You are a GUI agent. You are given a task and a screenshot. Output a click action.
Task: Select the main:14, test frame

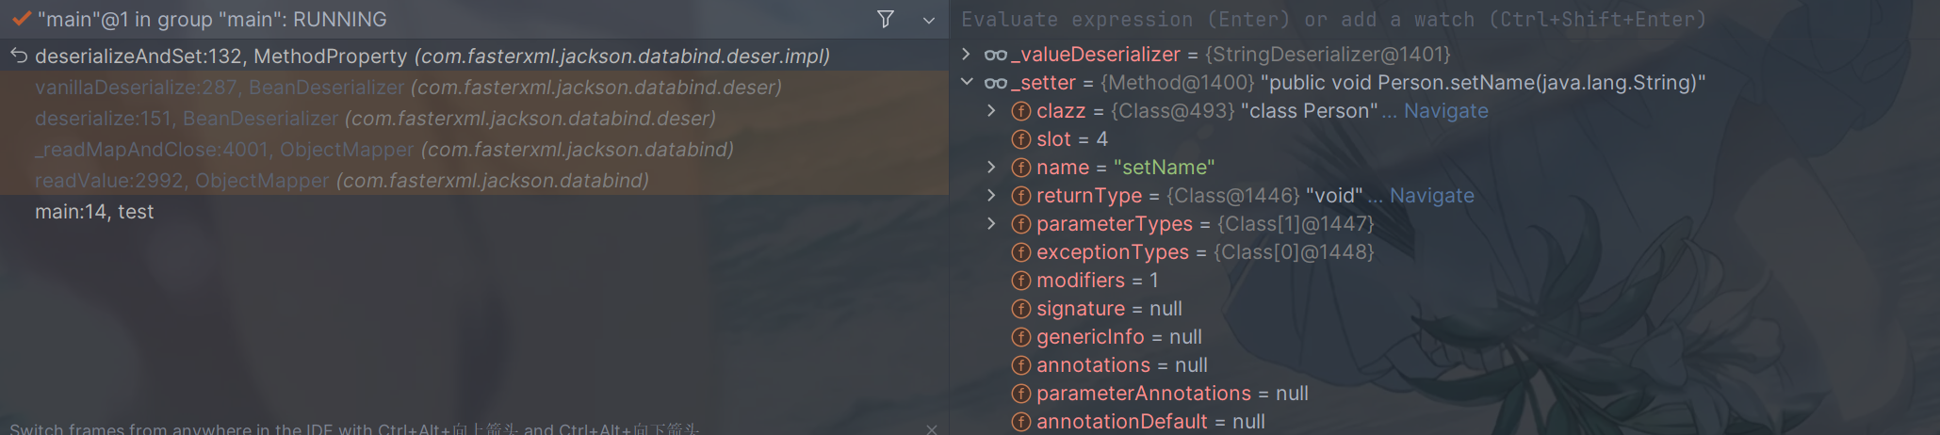coord(474,211)
